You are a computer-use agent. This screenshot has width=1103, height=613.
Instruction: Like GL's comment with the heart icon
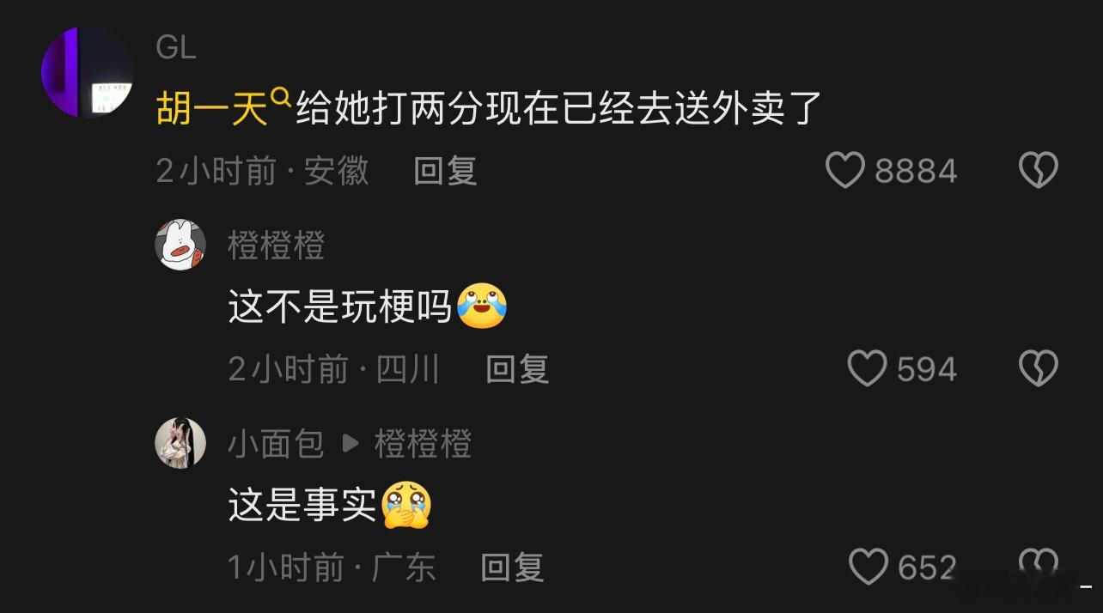click(844, 170)
